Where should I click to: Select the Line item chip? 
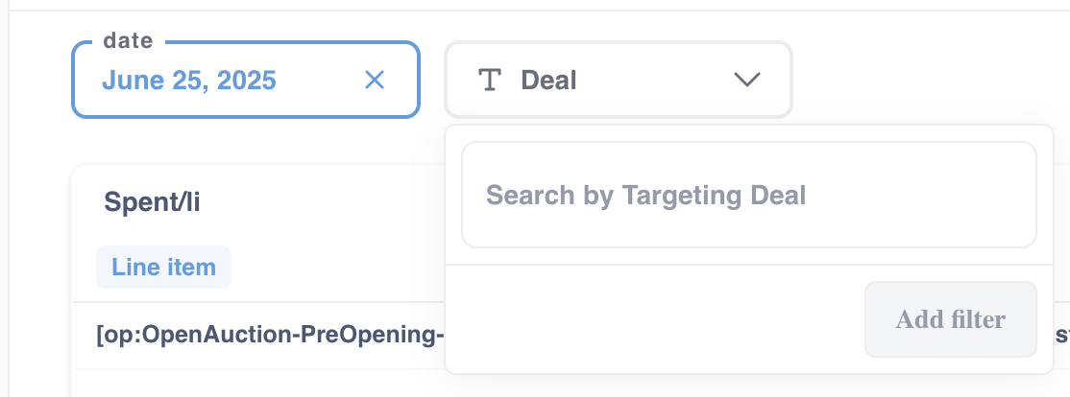coord(164,267)
